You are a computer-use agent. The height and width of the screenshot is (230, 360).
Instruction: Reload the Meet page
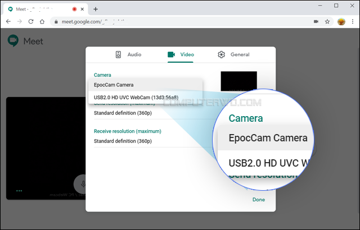(31, 21)
